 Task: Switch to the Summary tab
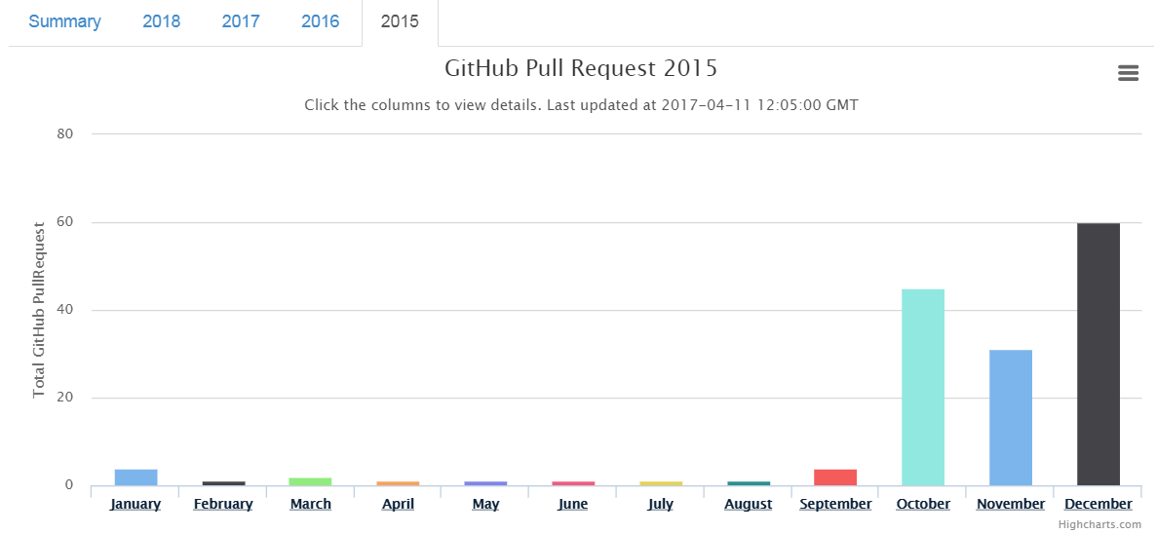[65, 21]
